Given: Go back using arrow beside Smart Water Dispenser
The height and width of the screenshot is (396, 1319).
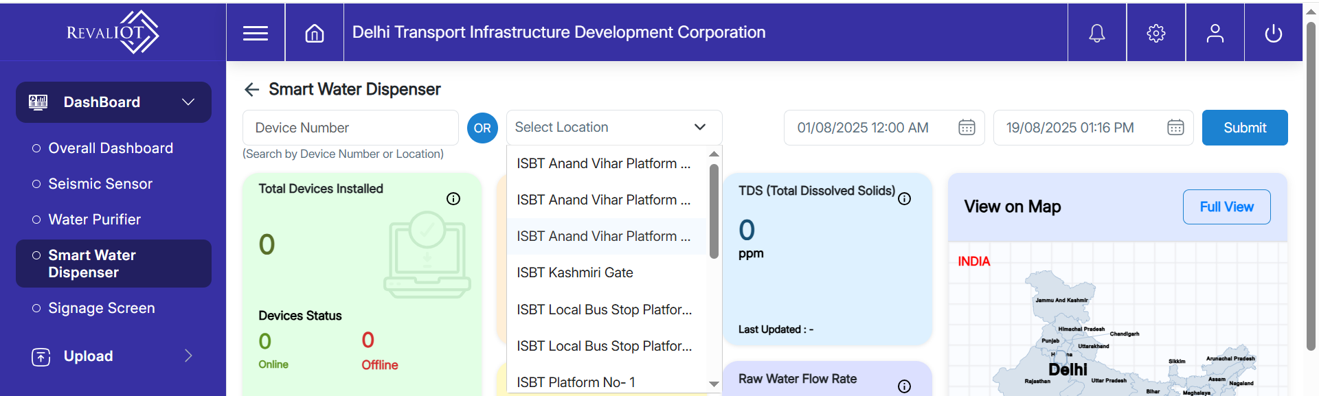Looking at the screenshot, I should pos(251,89).
